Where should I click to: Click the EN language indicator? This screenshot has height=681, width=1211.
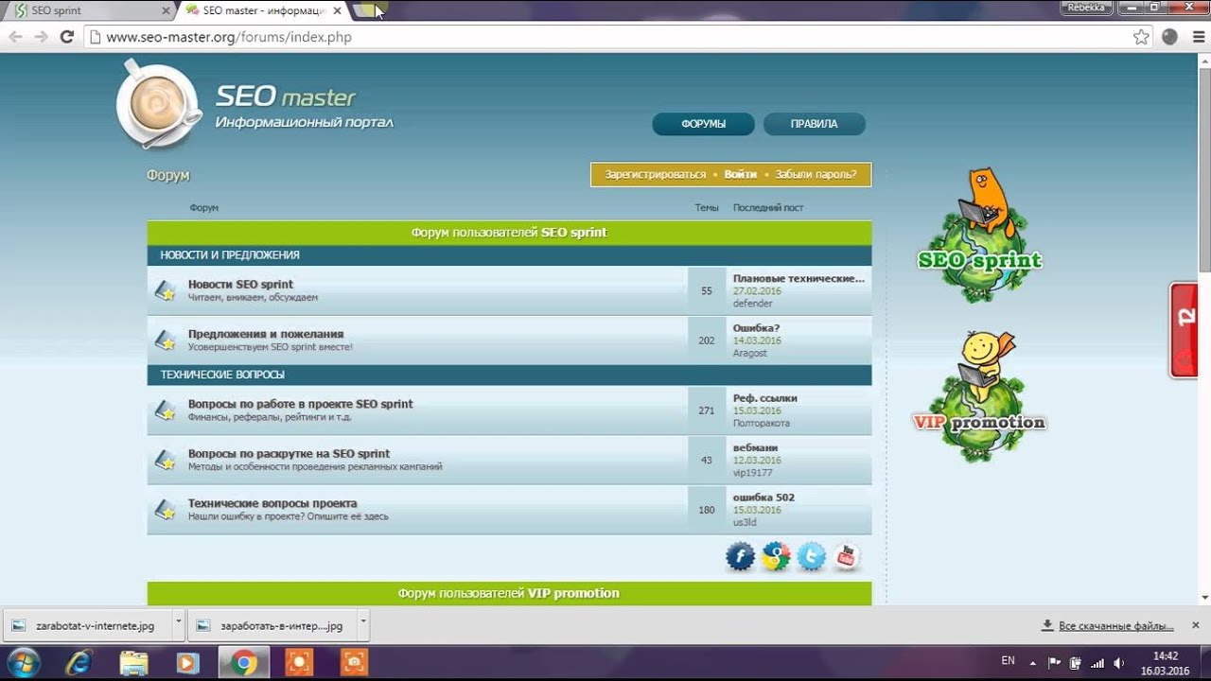(x=1008, y=661)
